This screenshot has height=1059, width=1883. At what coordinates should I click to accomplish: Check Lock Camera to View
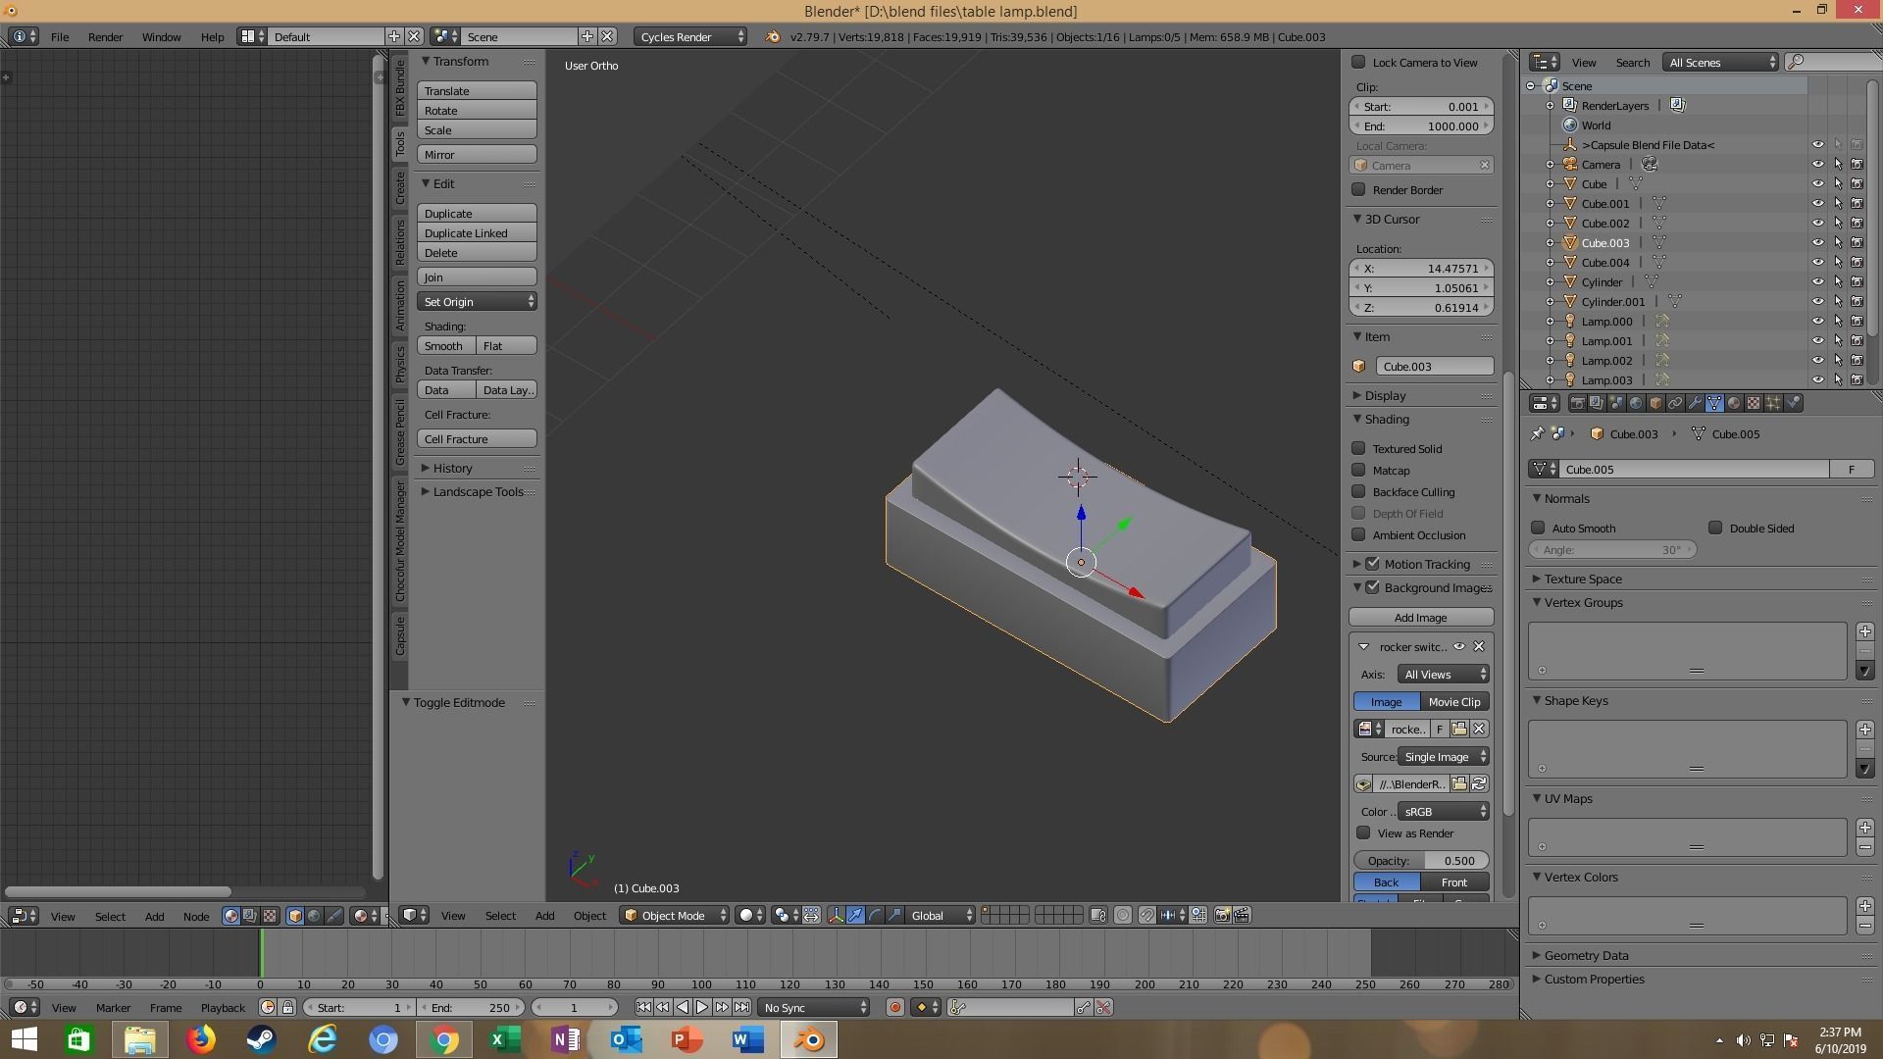coord(1358,62)
